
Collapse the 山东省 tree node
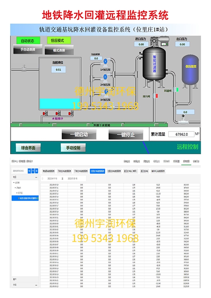[13, 183]
